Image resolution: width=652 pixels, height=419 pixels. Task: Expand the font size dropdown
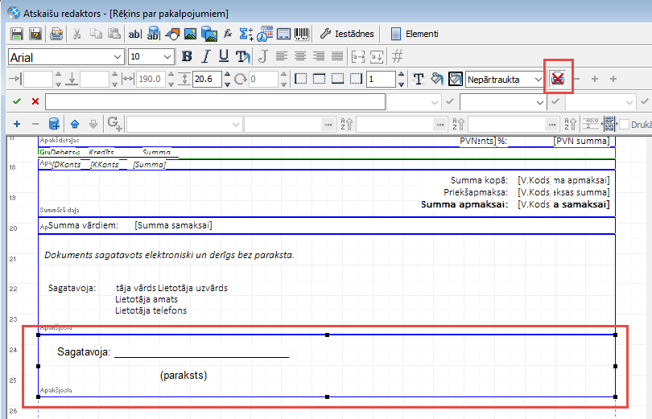tap(167, 57)
